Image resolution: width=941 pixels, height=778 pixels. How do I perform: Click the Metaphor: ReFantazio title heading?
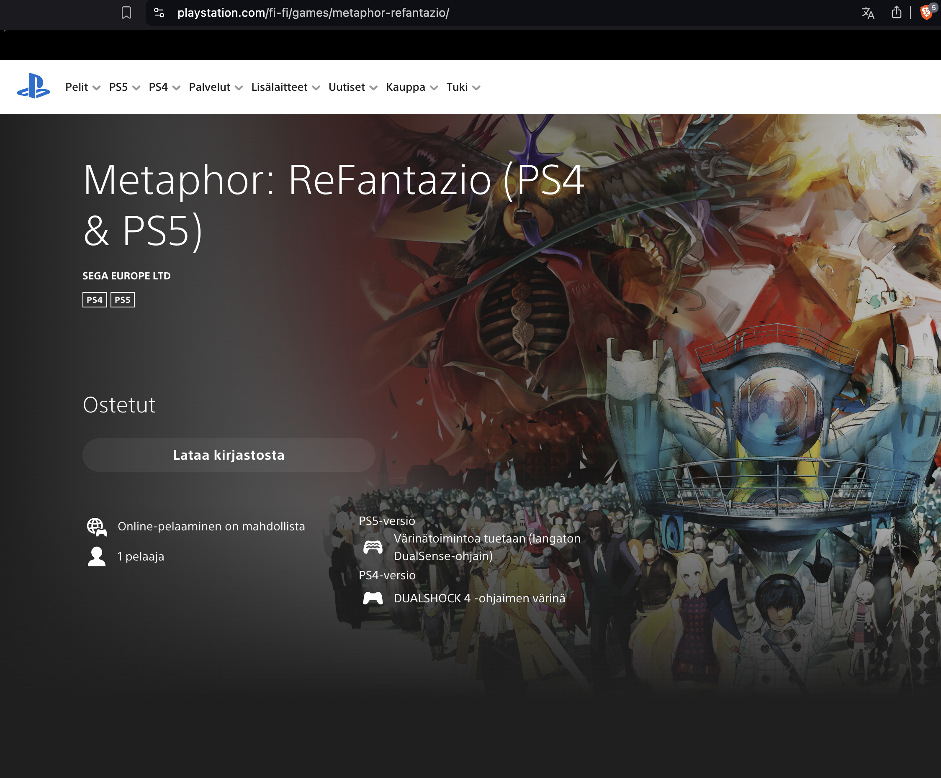click(333, 205)
